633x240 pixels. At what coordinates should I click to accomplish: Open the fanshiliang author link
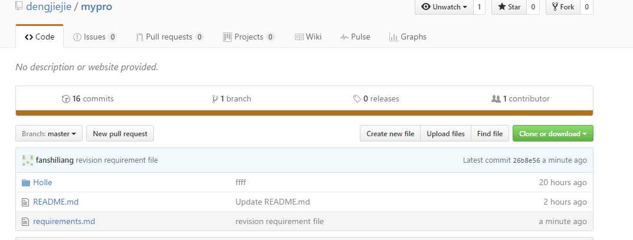(54, 160)
